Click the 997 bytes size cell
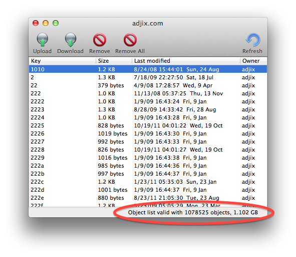296x257 pixels. click(111, 174)
